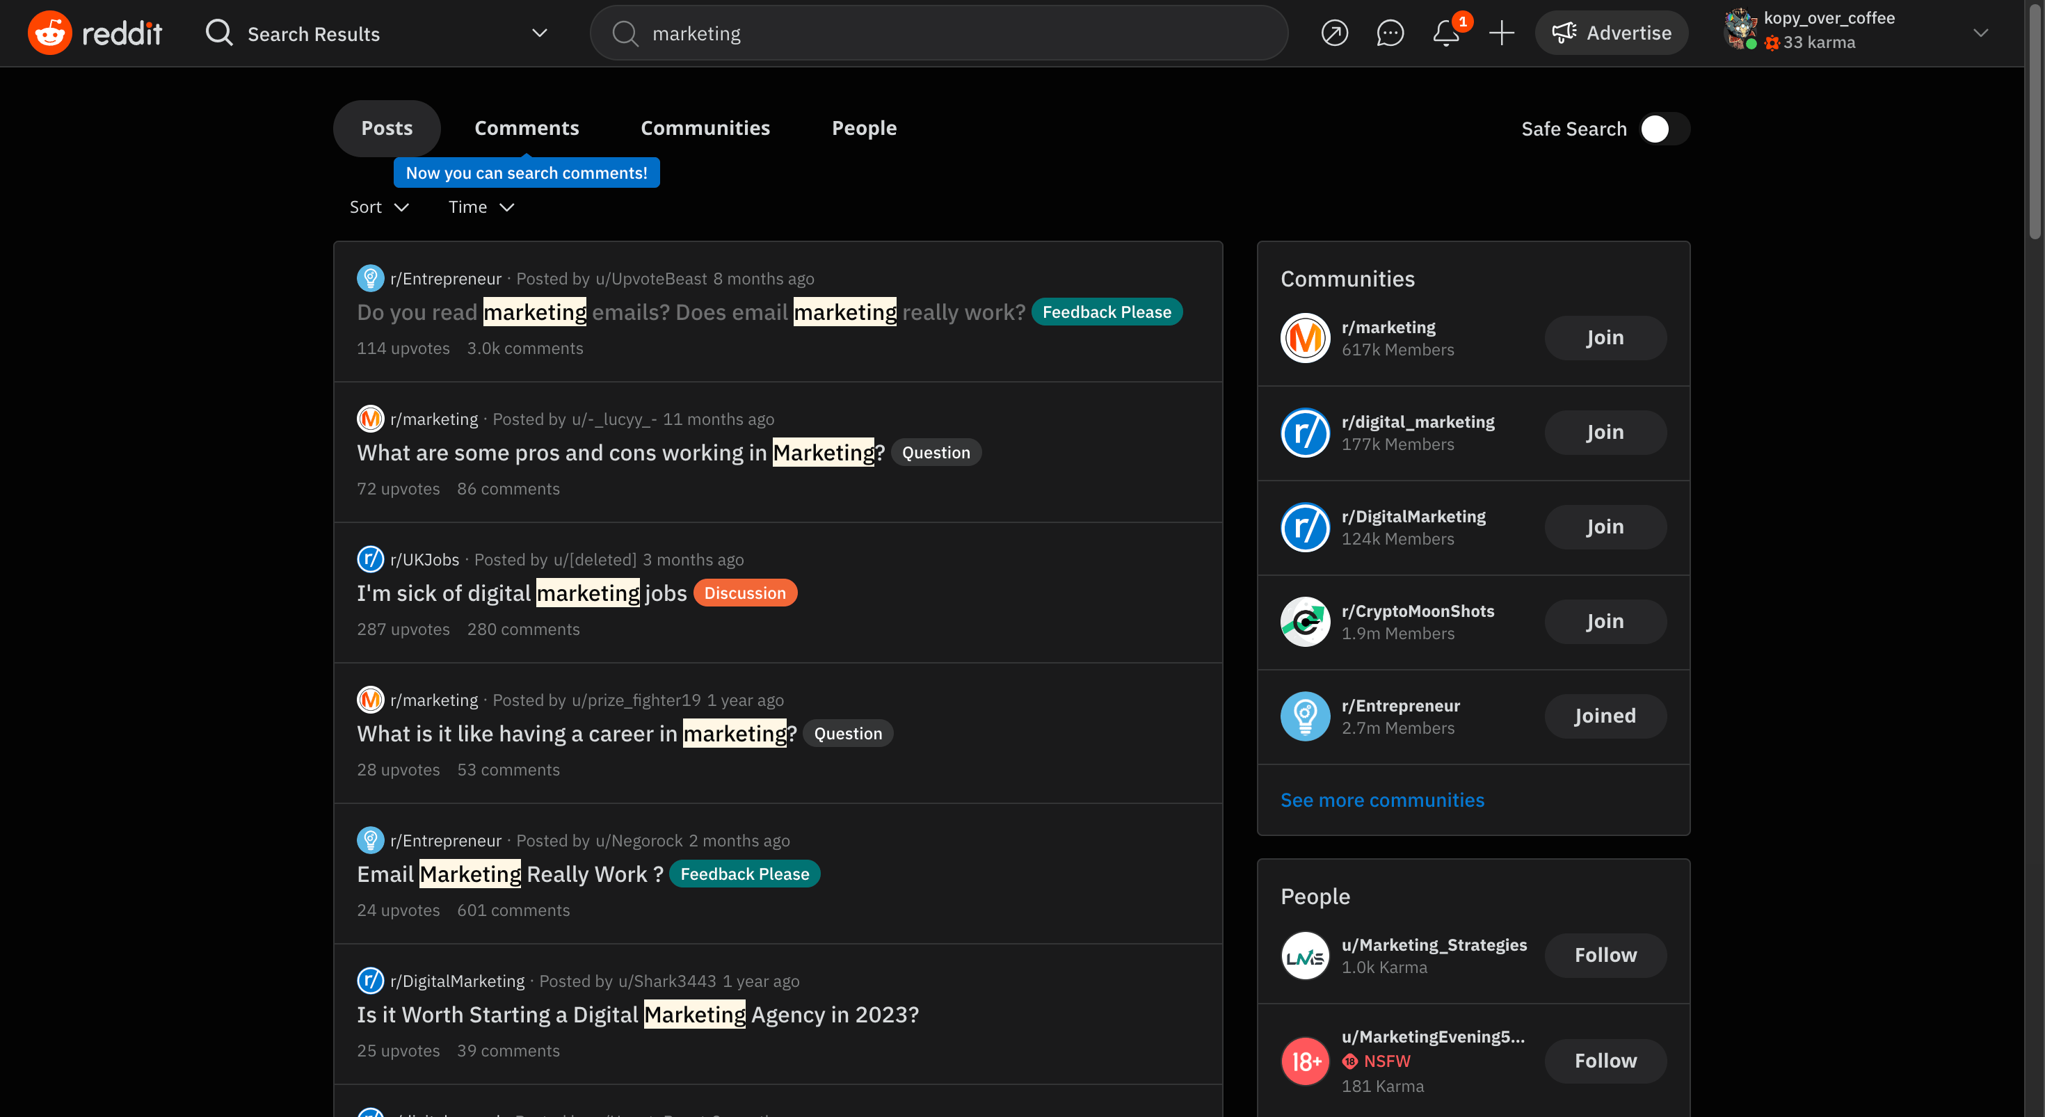Switch to the Comments tab
The height and width of the screenshot is (1117, 2045).
tap(527, 128)
